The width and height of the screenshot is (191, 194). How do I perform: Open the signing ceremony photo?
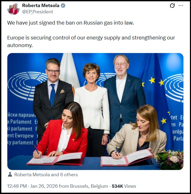95,111
